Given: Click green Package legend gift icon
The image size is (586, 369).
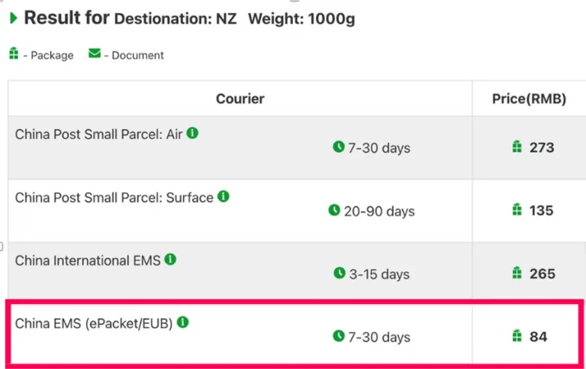Looking at the screenshot, I should (x=14, y=53).
